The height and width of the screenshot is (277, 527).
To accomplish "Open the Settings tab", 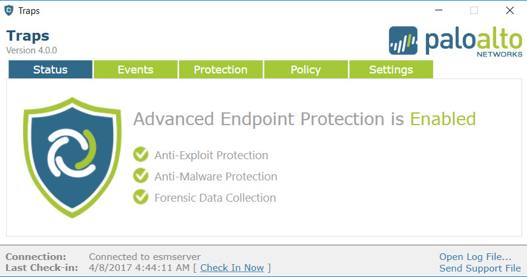I will [391, 70].
